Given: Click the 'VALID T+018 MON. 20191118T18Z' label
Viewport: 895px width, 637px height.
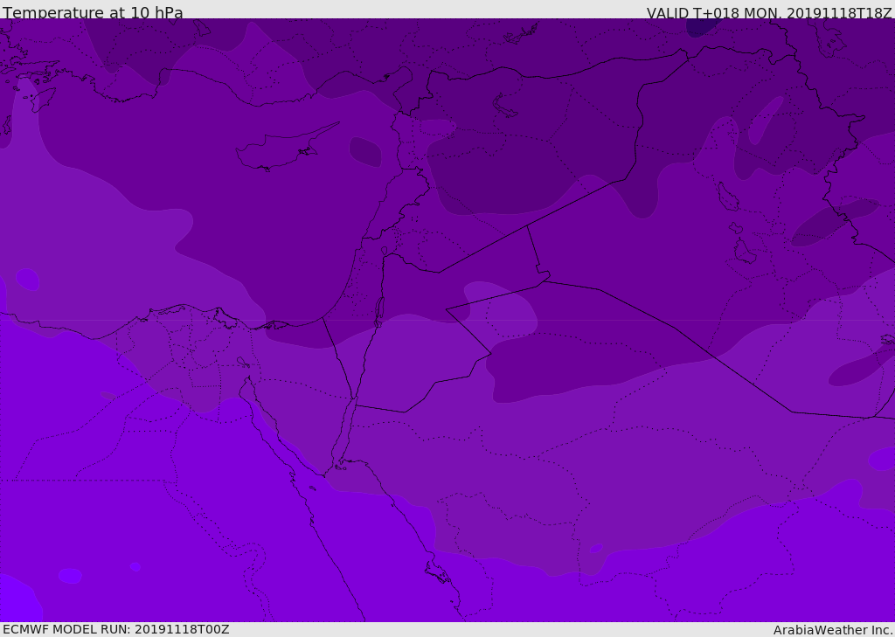Looking at the screenshot, I should pyautogui.click(x=769, y=12).
